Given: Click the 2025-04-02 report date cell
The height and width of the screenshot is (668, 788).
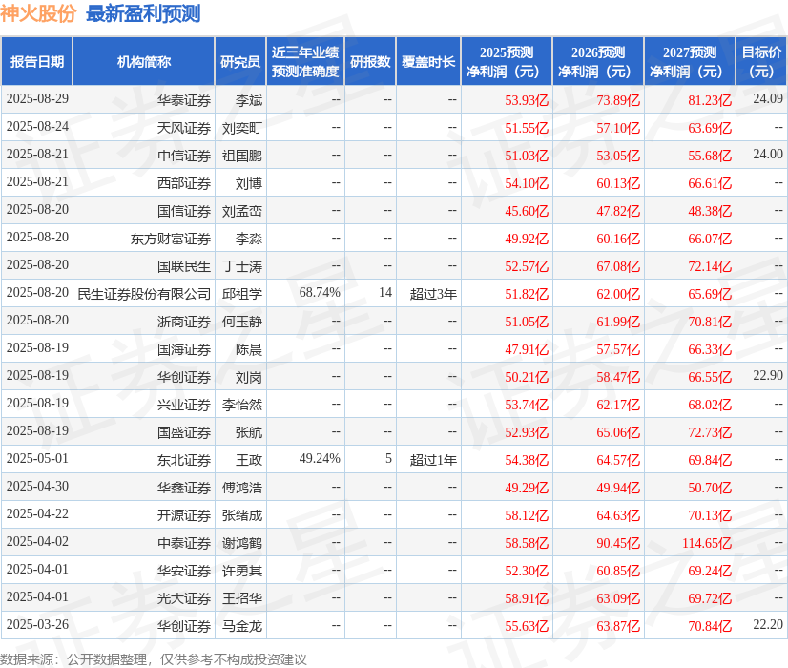Looking at the screenshot, I should (38, 541).
